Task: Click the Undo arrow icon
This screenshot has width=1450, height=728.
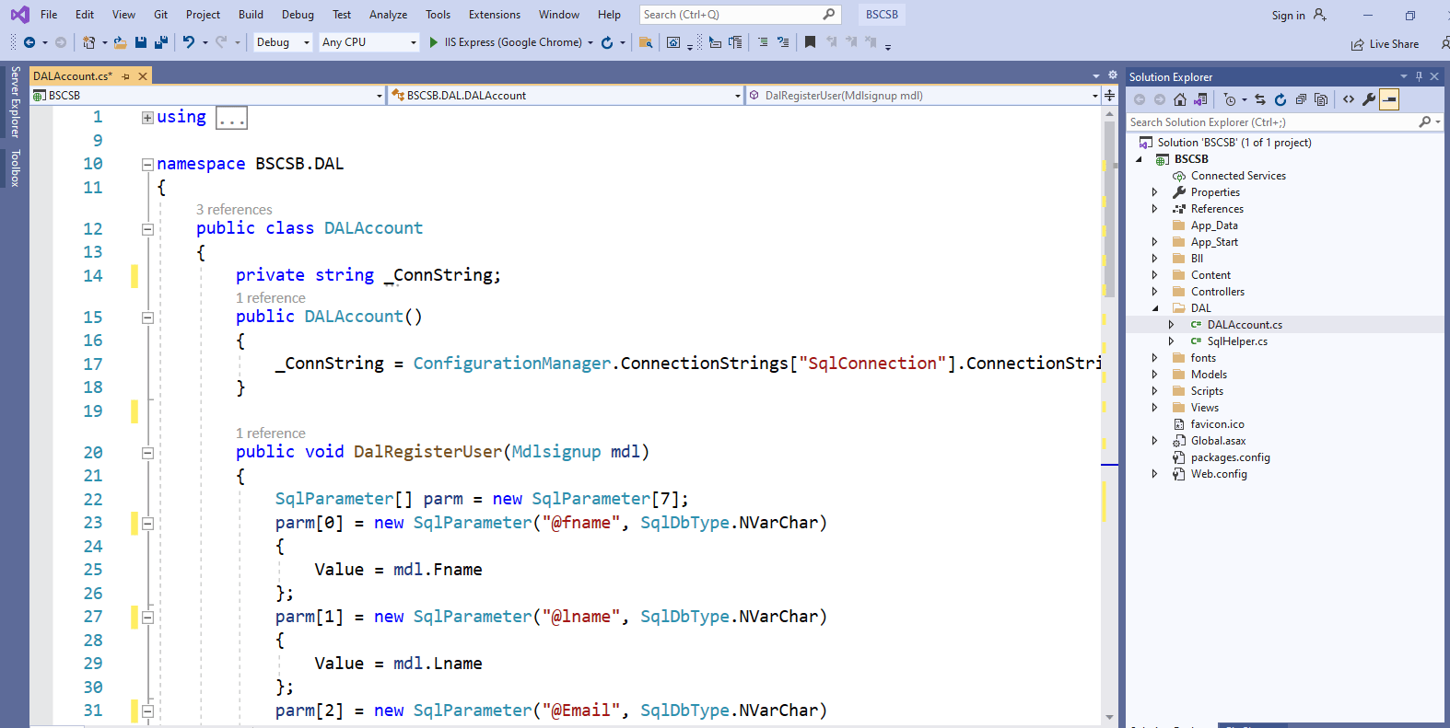Action: (189, 42)
